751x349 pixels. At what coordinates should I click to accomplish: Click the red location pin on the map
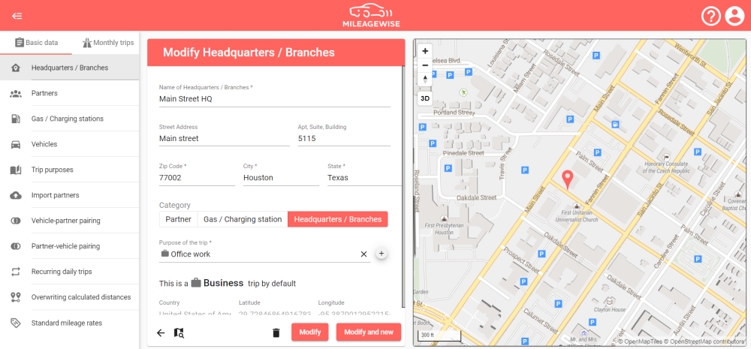click(x=568, y=179)
